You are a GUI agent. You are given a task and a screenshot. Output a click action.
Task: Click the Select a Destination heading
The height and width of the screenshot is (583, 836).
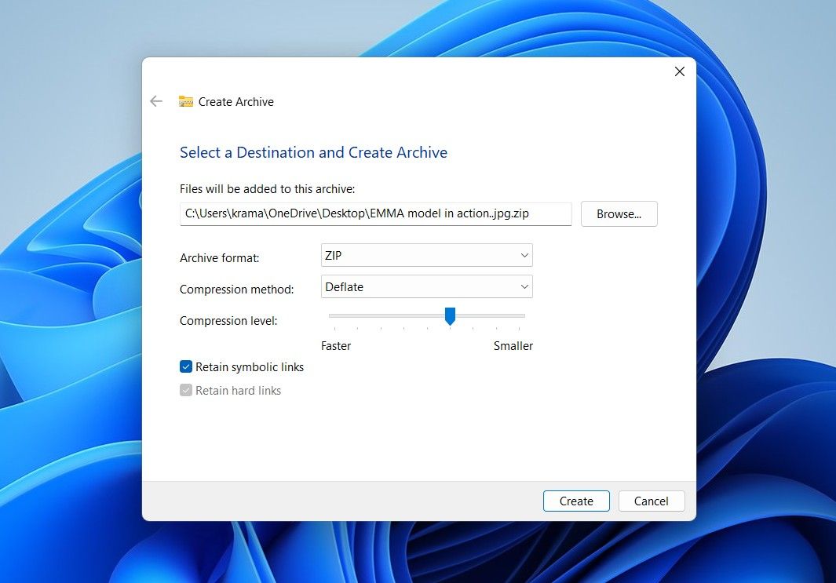coord(313,152)
